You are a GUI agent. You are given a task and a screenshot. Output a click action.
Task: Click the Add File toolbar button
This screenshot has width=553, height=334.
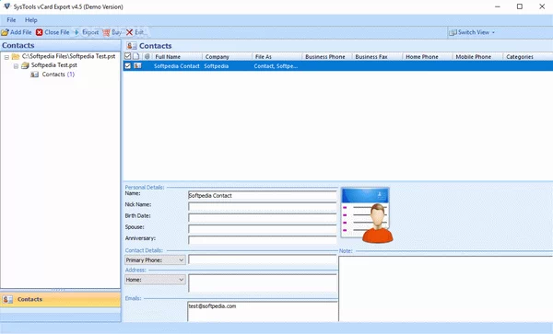coord(17,32)
